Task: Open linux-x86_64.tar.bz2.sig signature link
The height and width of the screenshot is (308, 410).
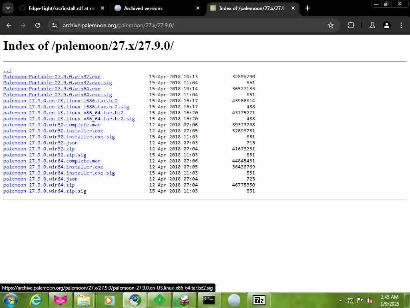Action: coord(69,119)
